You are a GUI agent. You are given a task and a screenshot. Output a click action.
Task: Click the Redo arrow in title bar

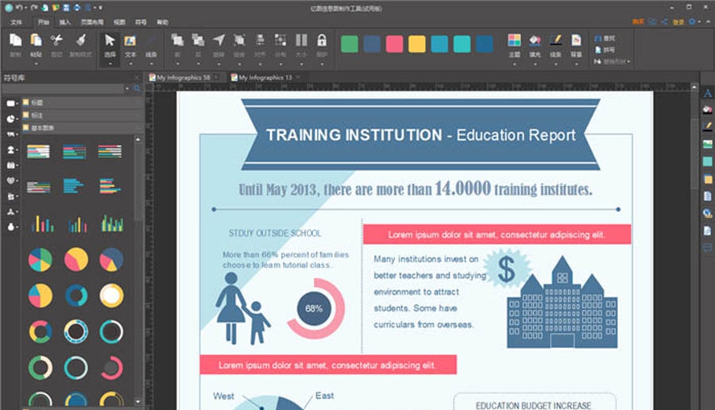click(x=34, y=8)
